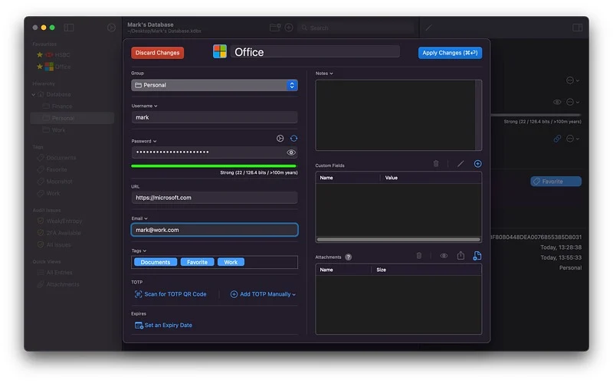Select the Finance group in the sidebar
The width and height of the screenshot is (613, 383).
coord(62,106)
